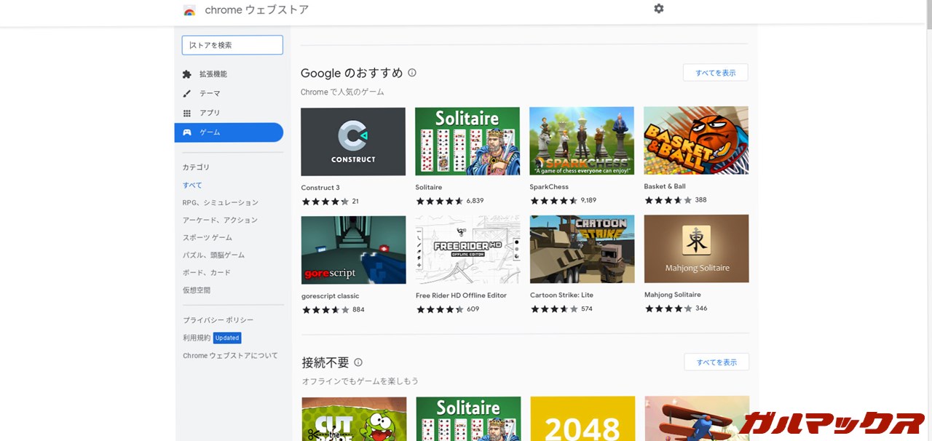Screen dimensions: 932x441
Task: Click すべてを表示 for Google のおすすめ
Action: tap(715, 73)
